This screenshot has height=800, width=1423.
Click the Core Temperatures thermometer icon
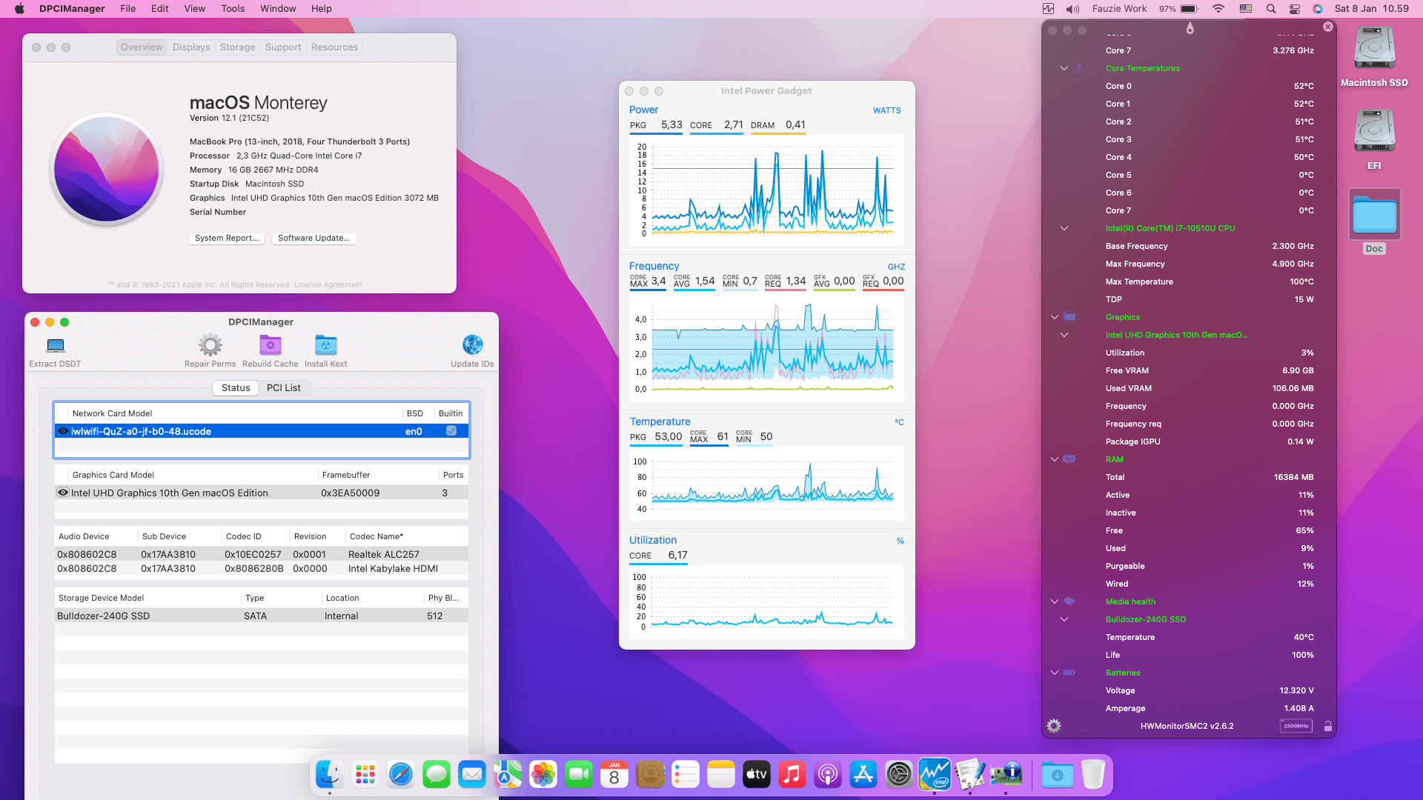tap(1078, 68)
